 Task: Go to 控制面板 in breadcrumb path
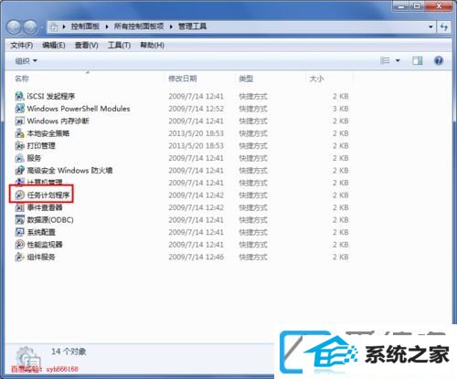[85, 26]
